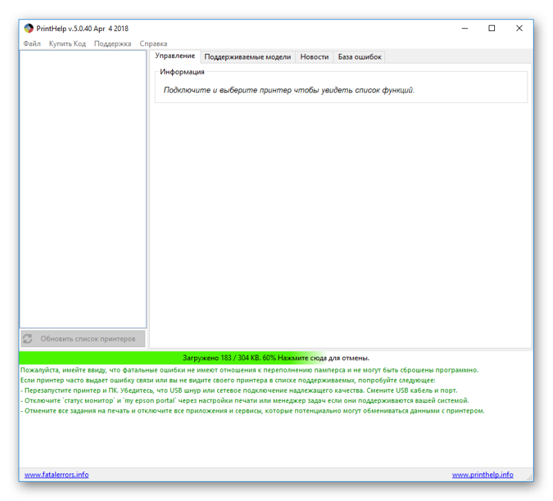Close the PrintHelp window
The height and width of the screenshot is (501, 553).
click(519, 28)
